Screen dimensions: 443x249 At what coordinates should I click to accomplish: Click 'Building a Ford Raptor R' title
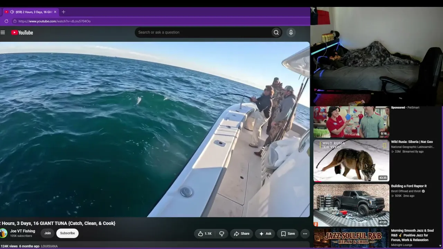pos(409,186)
